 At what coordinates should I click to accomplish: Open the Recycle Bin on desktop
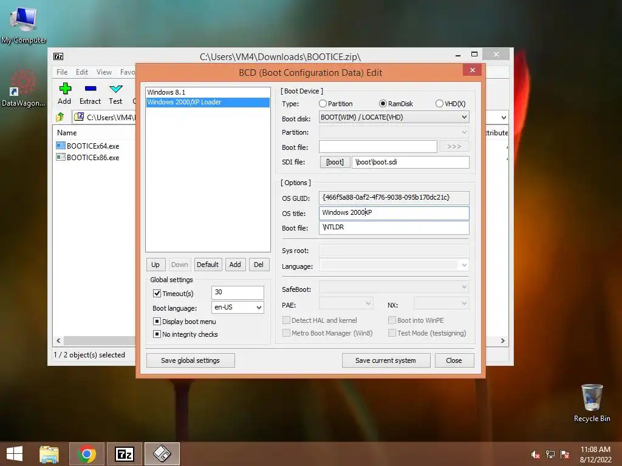tap(592, 403)
